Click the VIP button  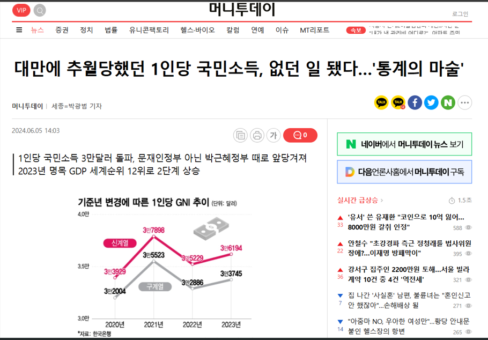pos(21,10)
